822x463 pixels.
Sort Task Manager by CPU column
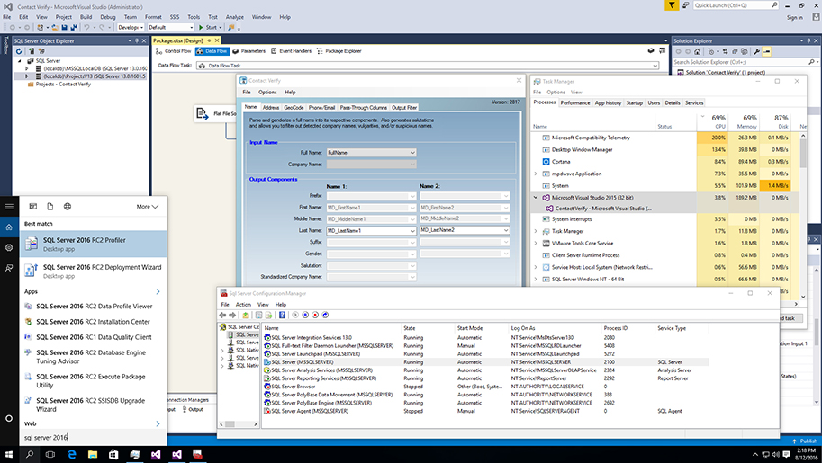tap(712, 121)
